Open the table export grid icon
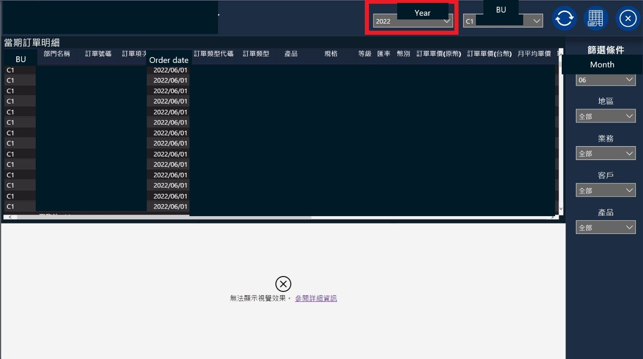Screen dimensions: 643x359 [x=596, y=18]
